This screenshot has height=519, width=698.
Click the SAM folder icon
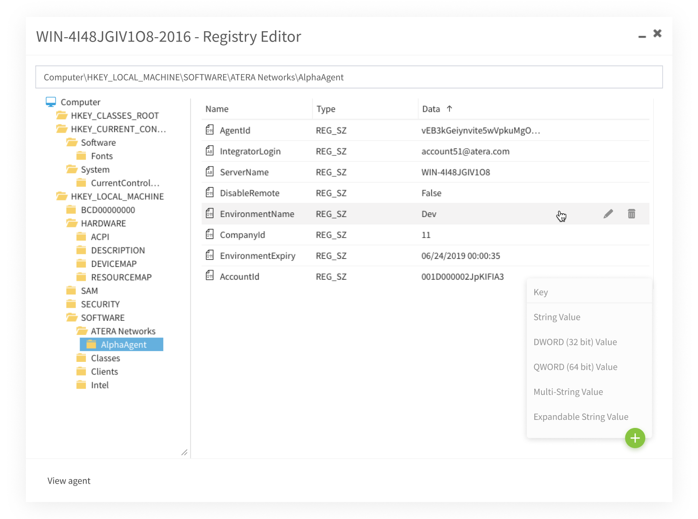click(x=71, y=290)
